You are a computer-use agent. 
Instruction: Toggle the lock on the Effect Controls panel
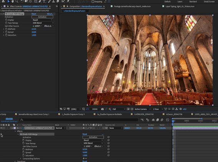(x=8, y=6)
